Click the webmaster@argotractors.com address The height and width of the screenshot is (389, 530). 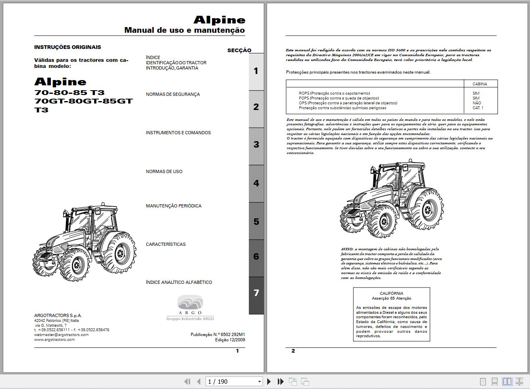(x=61, y=335)
